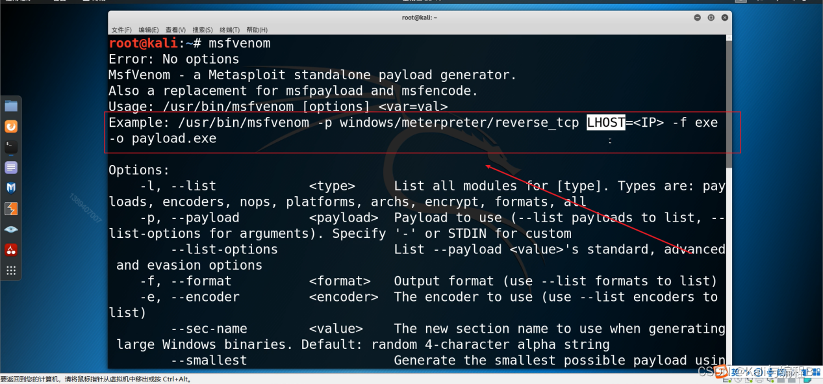
Task: Click the '--sec-name' option text
Action: [209, 329]
